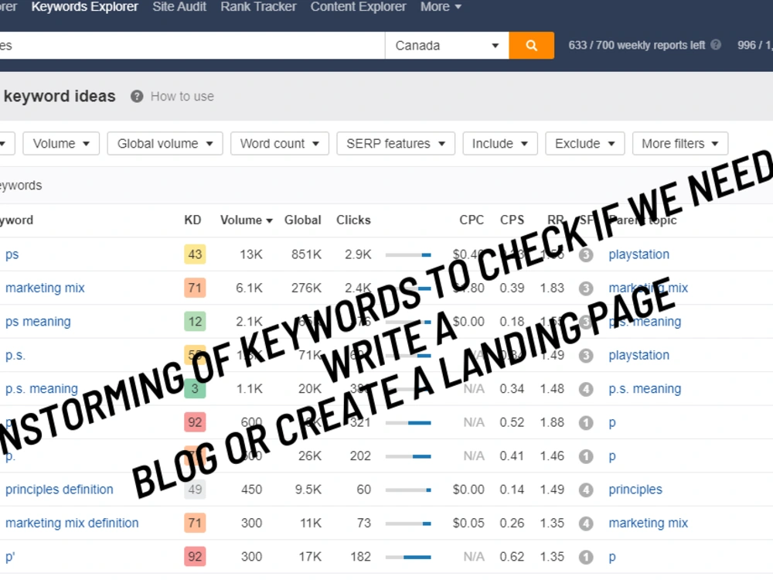Open parent topic link in p.s. meaning row
This screenshot has width=773, height=580.
coord(645,389)
